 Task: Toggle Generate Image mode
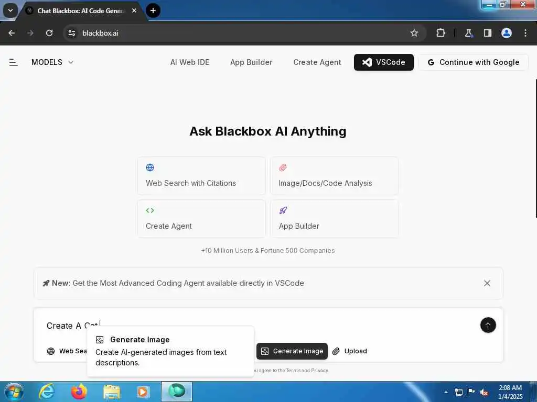click(292, 351)
